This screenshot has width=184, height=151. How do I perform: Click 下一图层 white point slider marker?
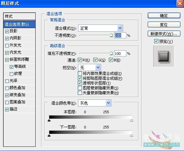click(x=132, y=136)
